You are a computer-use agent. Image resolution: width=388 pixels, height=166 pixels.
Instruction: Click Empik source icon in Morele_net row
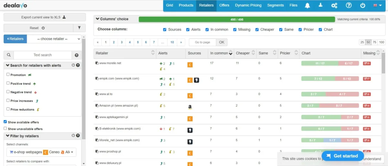pos(190,142)
